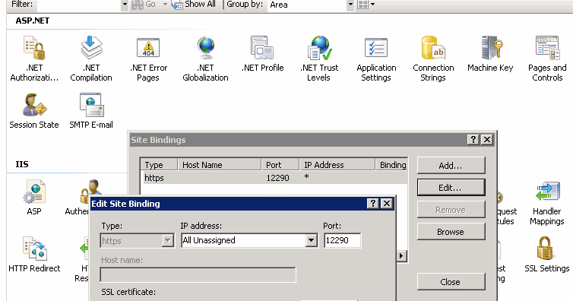The height and width of the screenshot is (301, 573).
Task: Open .NET Trust Levels feature
Action: 319,59
